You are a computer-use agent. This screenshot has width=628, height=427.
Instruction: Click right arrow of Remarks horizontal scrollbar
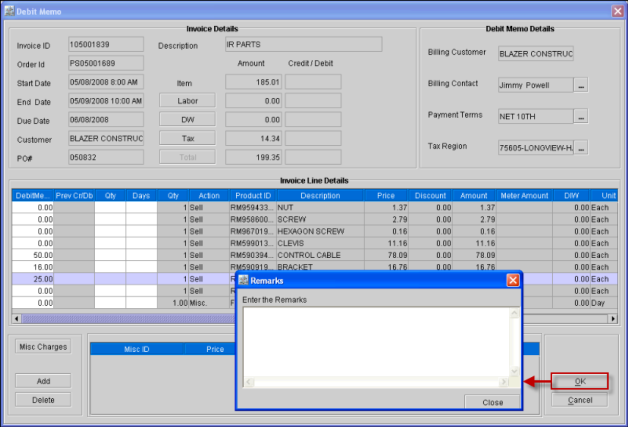(504, 382)
